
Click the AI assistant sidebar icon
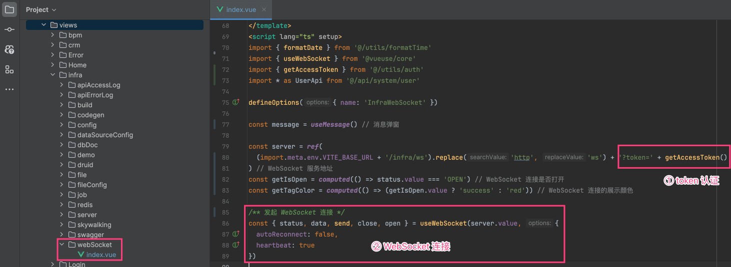tap(9, 49)
